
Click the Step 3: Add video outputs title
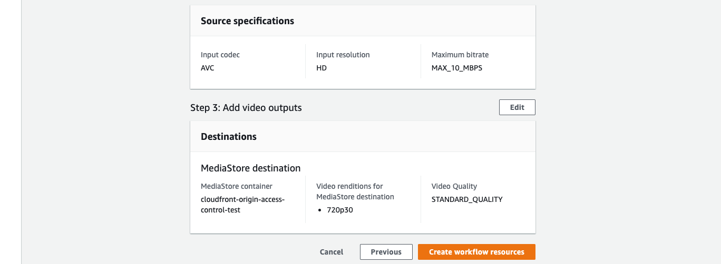point(246,108)
